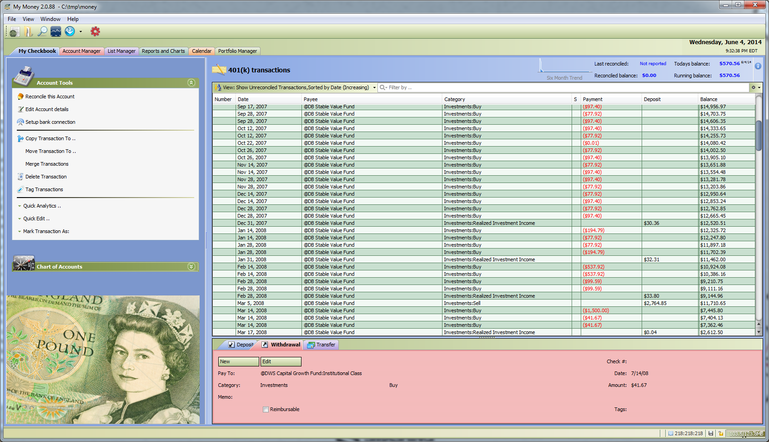This screenshot has width=769, height=442.
Task: Click the status bar floppy disk save icon
Action: 711,433
